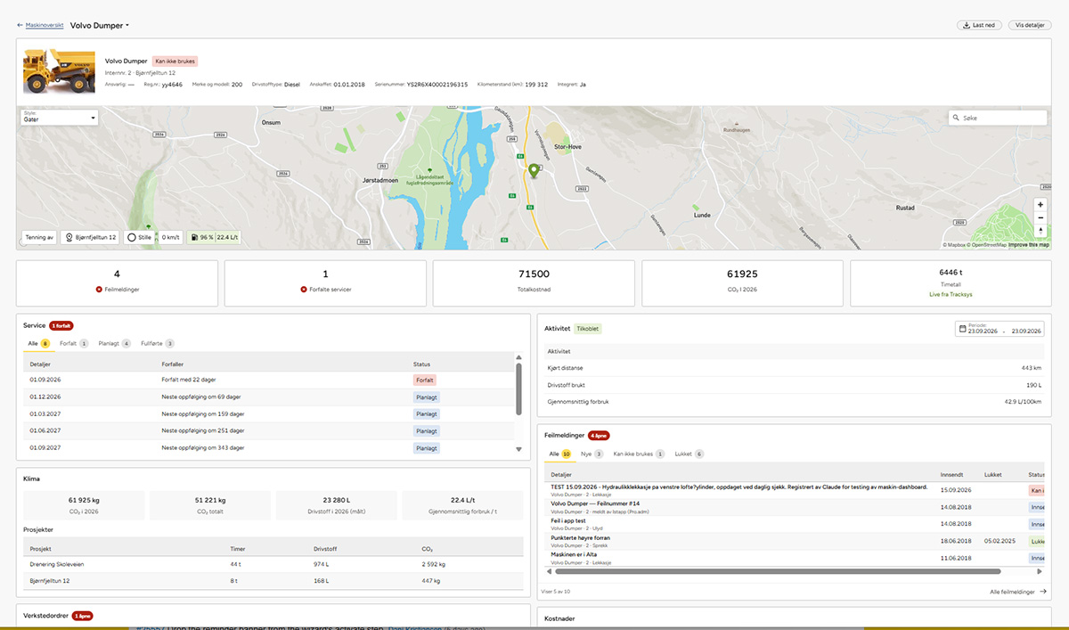Go back to Maskinoversikt

pyautogui.click(x=40, y=26)
